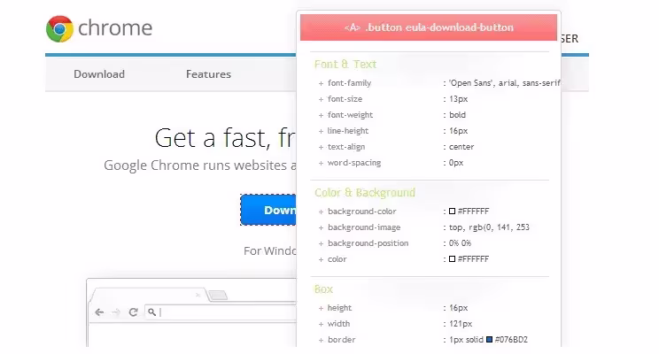Click the border color swatch #076BD2

pyautogui.click(x=489, y=340)
